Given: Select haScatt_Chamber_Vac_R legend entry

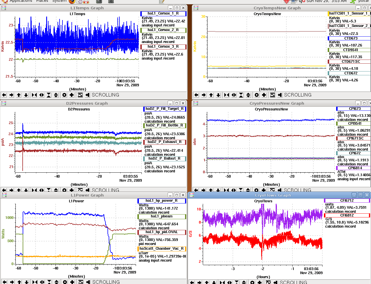Looking at the screenshot, I should point(162,249).
